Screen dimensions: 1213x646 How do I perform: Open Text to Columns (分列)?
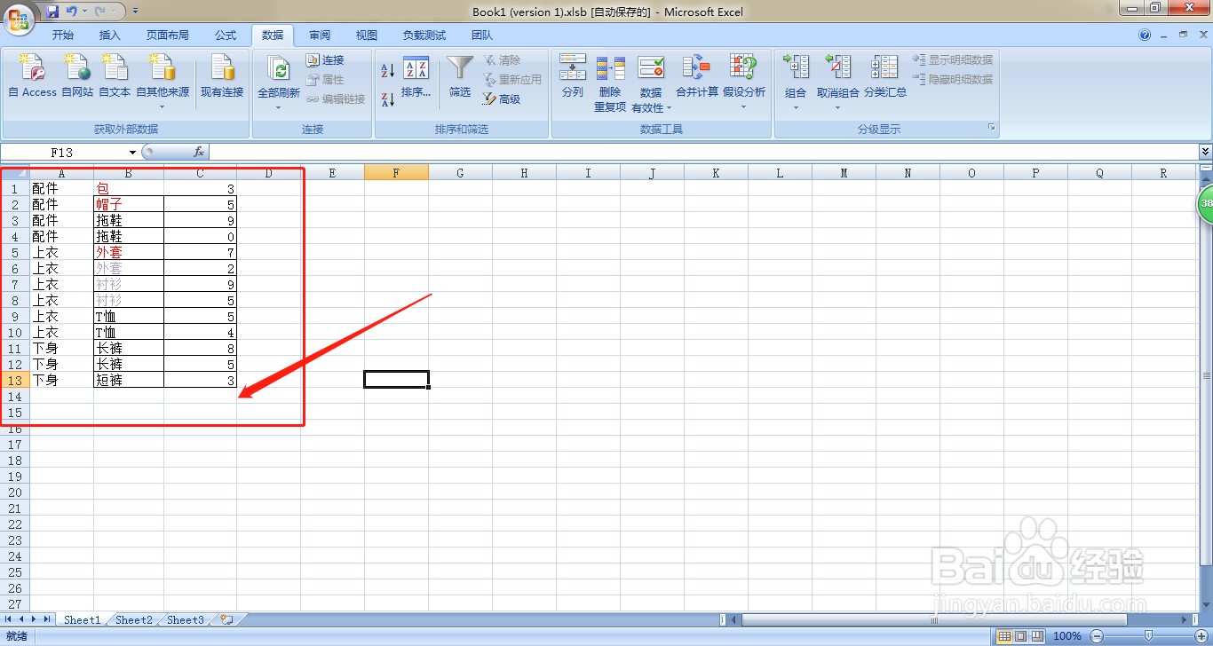(x=573, y=76)
